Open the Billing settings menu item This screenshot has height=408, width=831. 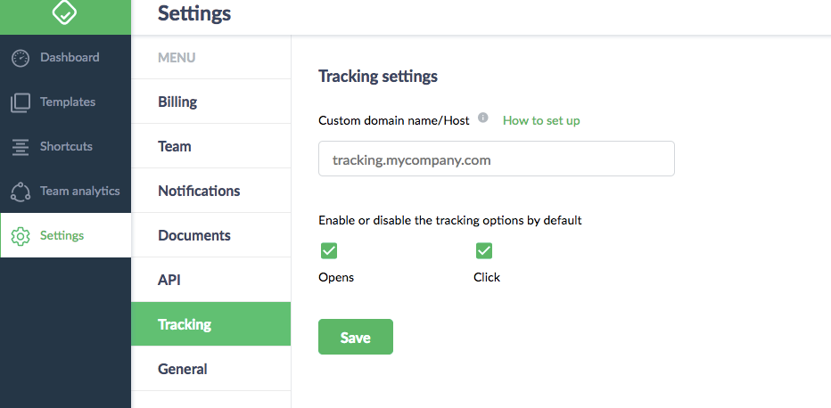[x=177, y=102]
